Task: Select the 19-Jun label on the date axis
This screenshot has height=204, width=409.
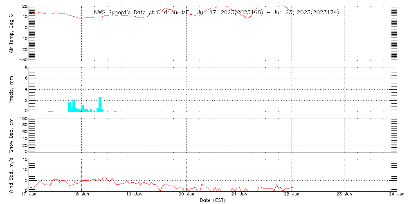Action: pyautogui.click(x=134, y=194)
